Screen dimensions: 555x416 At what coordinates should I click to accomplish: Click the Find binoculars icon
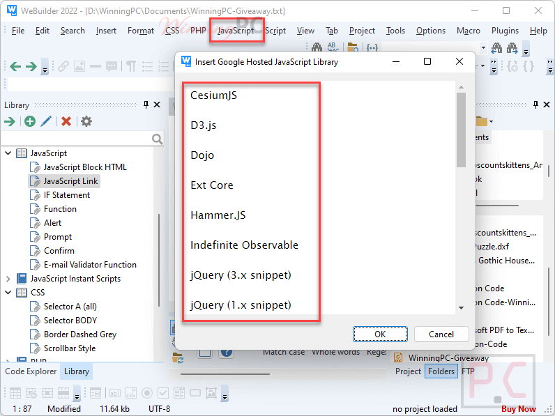[x=317, y=47]
